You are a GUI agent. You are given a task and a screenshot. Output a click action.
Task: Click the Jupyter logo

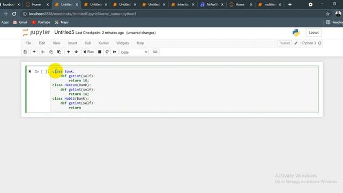(x=36, y=32)
